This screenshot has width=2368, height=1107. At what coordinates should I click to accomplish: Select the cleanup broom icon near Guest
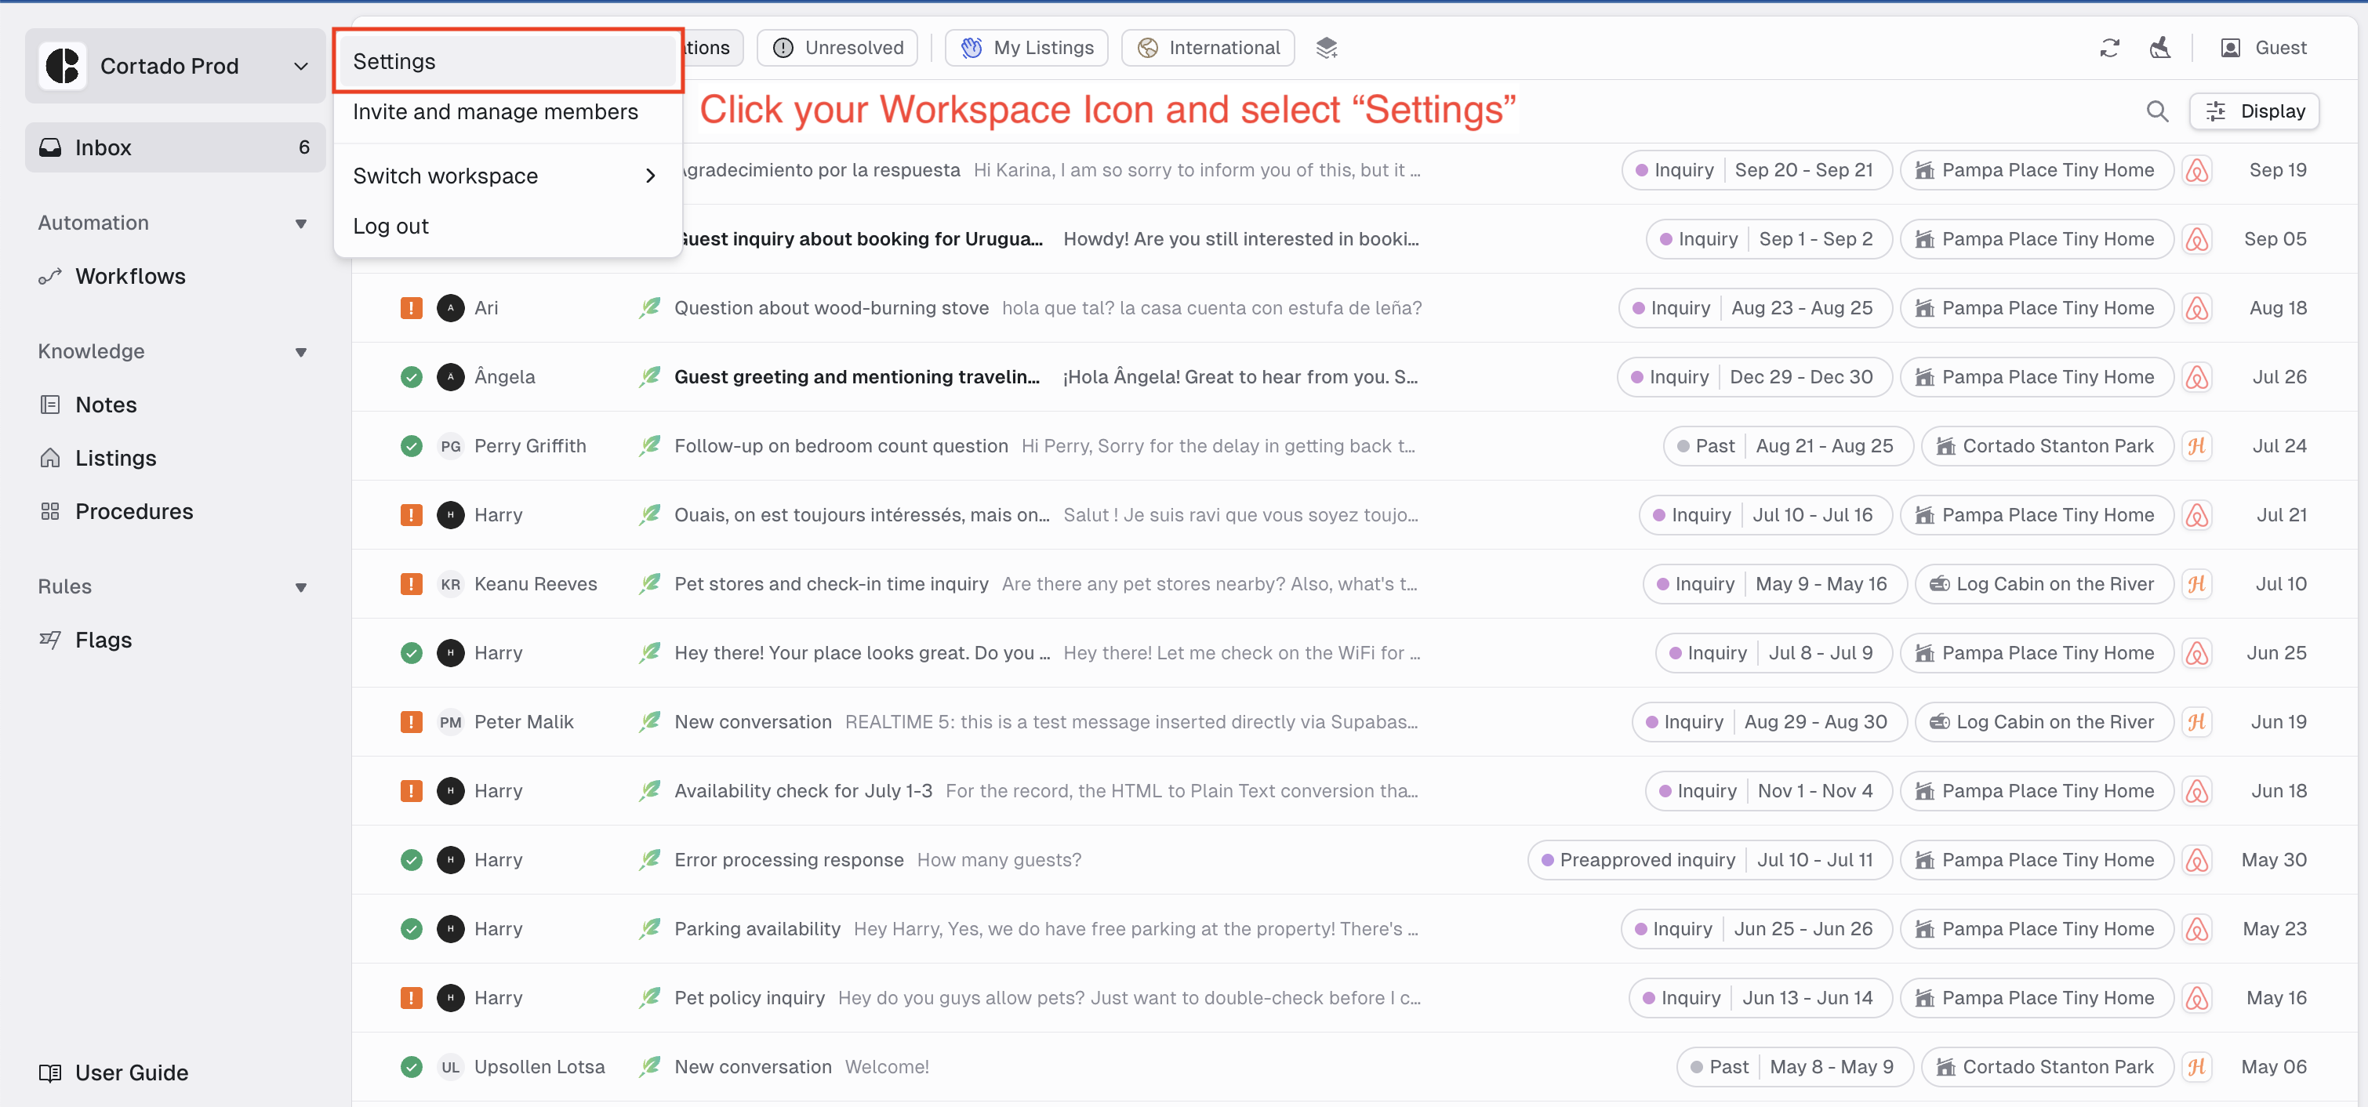coord(2160,48)
